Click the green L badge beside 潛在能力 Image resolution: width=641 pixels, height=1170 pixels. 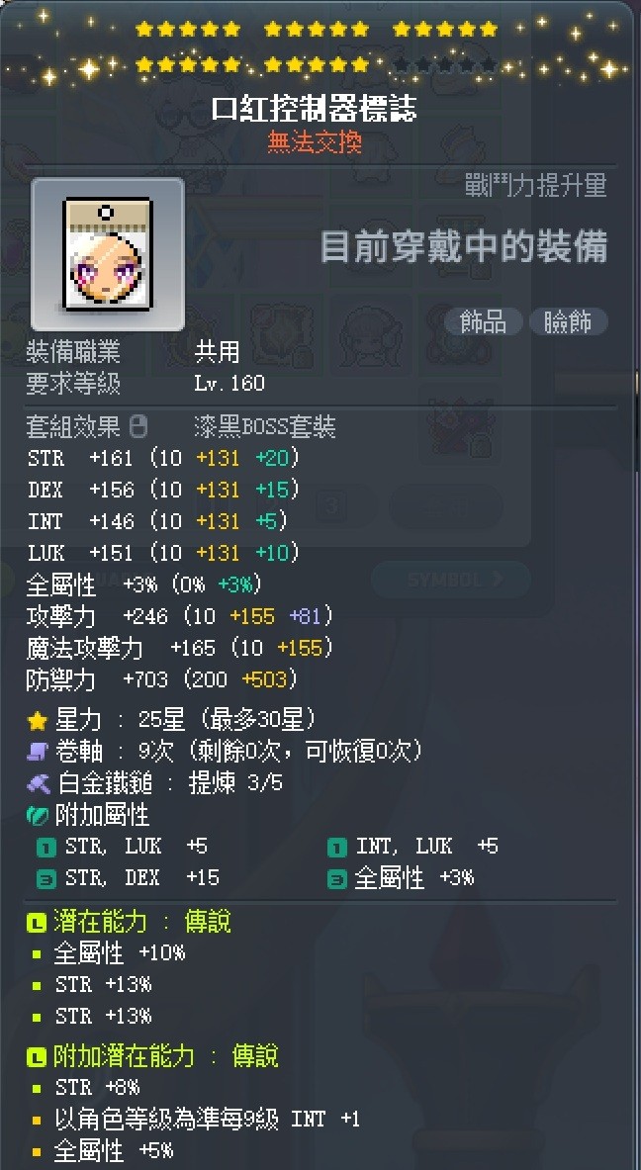pos(36,923)
